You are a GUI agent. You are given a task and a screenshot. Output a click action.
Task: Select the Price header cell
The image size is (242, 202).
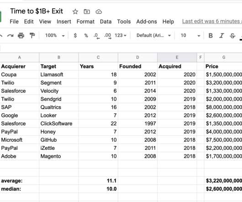[x=223, y=66]
